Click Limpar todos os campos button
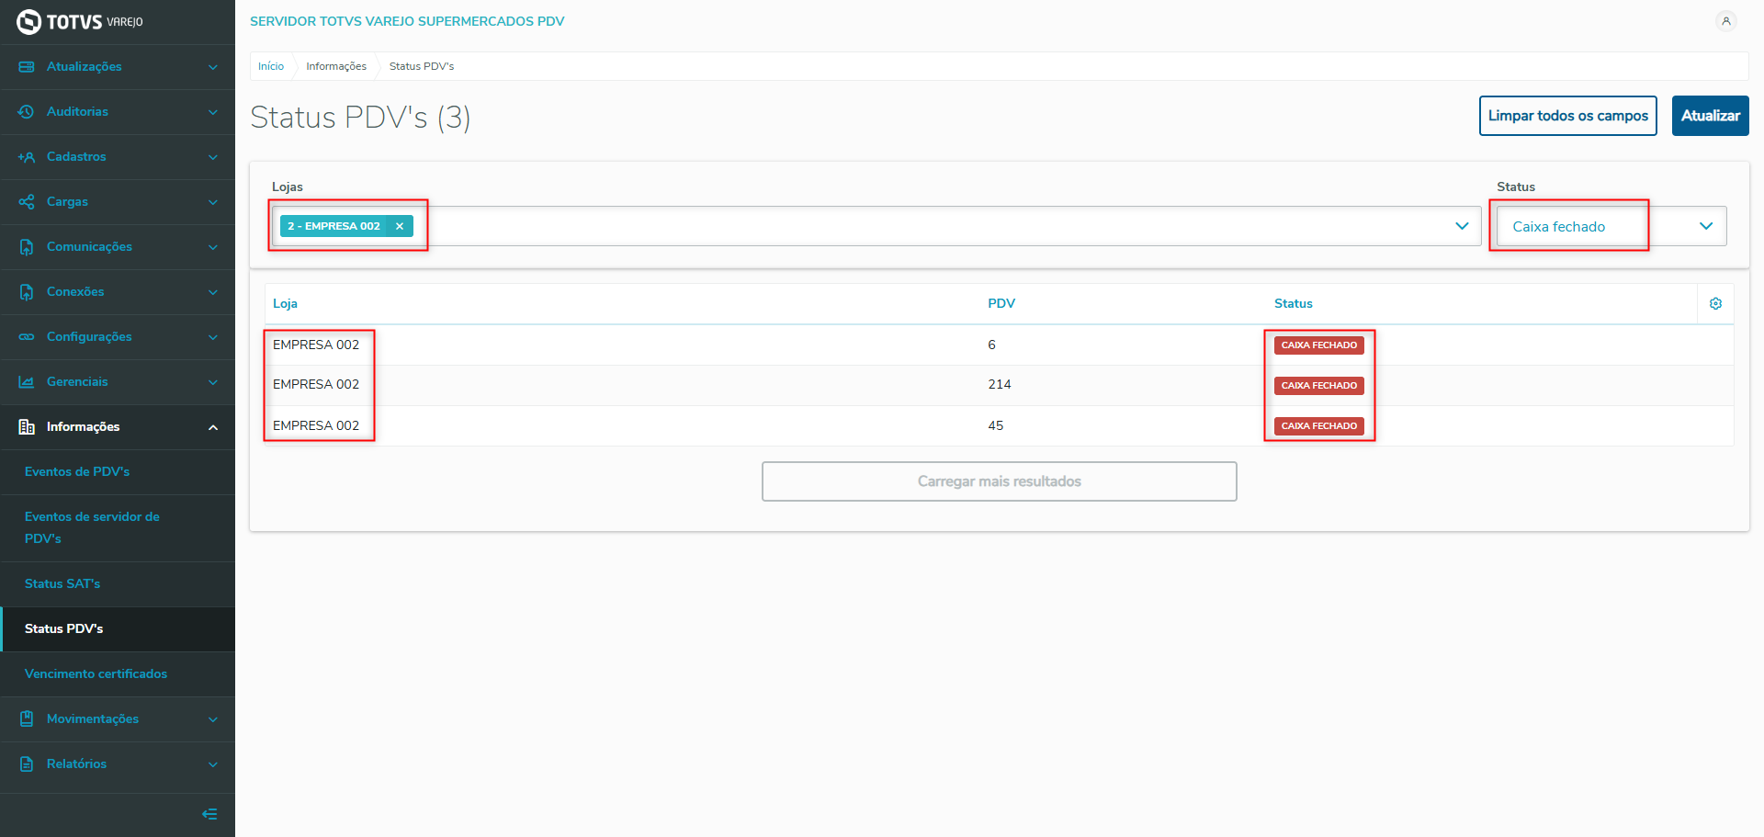The width and height of the screenshot is (1764, 837). pyautogui.click(x=1567, y=116)
